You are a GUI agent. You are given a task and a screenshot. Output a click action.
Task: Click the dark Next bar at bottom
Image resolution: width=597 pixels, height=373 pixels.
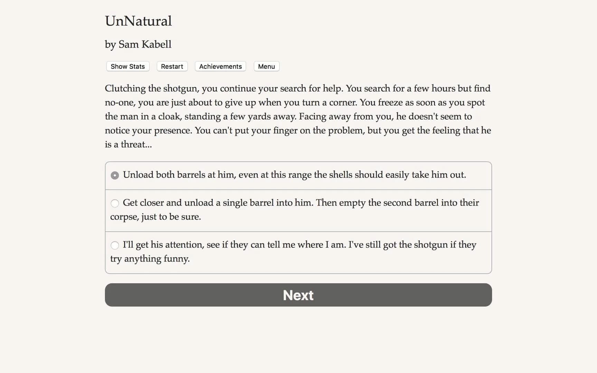pos(298,295)
